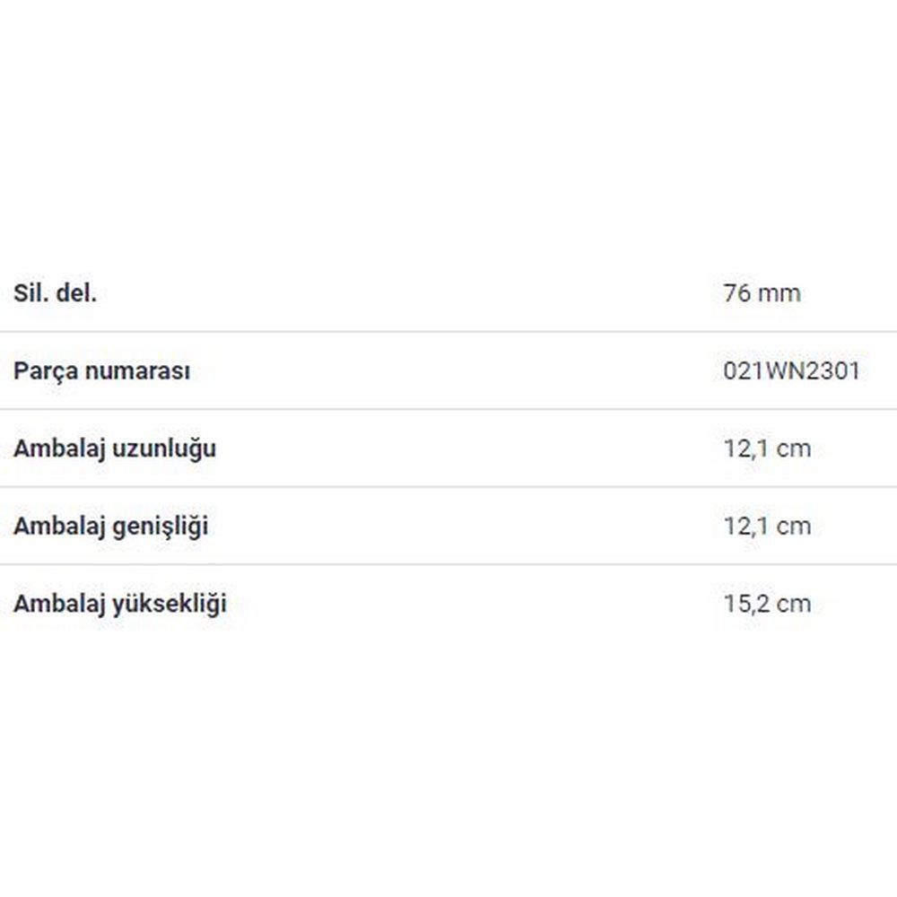
Task: Click the word "Parça"
Action: click(x=42, y=371)
